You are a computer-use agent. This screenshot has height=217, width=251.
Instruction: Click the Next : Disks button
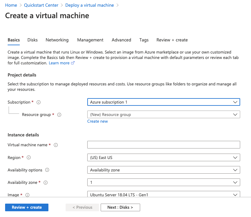[120, 207]
